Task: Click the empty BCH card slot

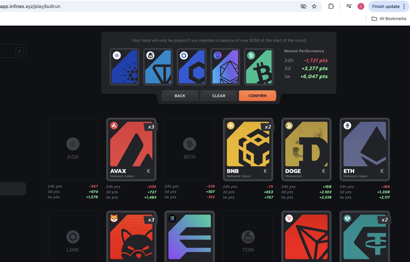Action: [x=190, y=149]
